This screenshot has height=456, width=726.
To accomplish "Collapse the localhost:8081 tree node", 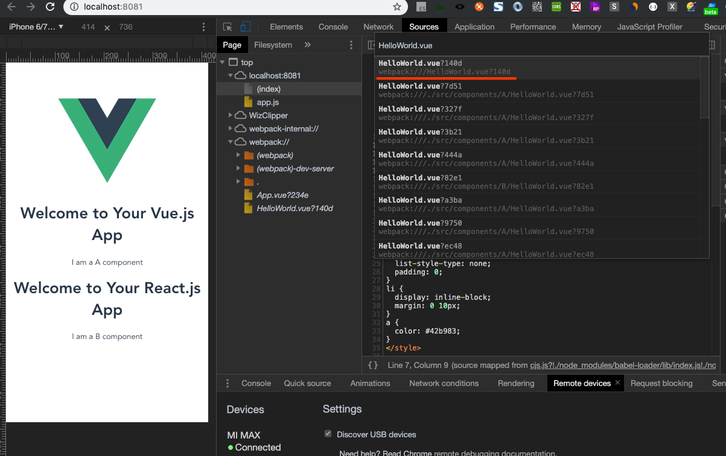I will pyautogui.click(x=230, y=75).
